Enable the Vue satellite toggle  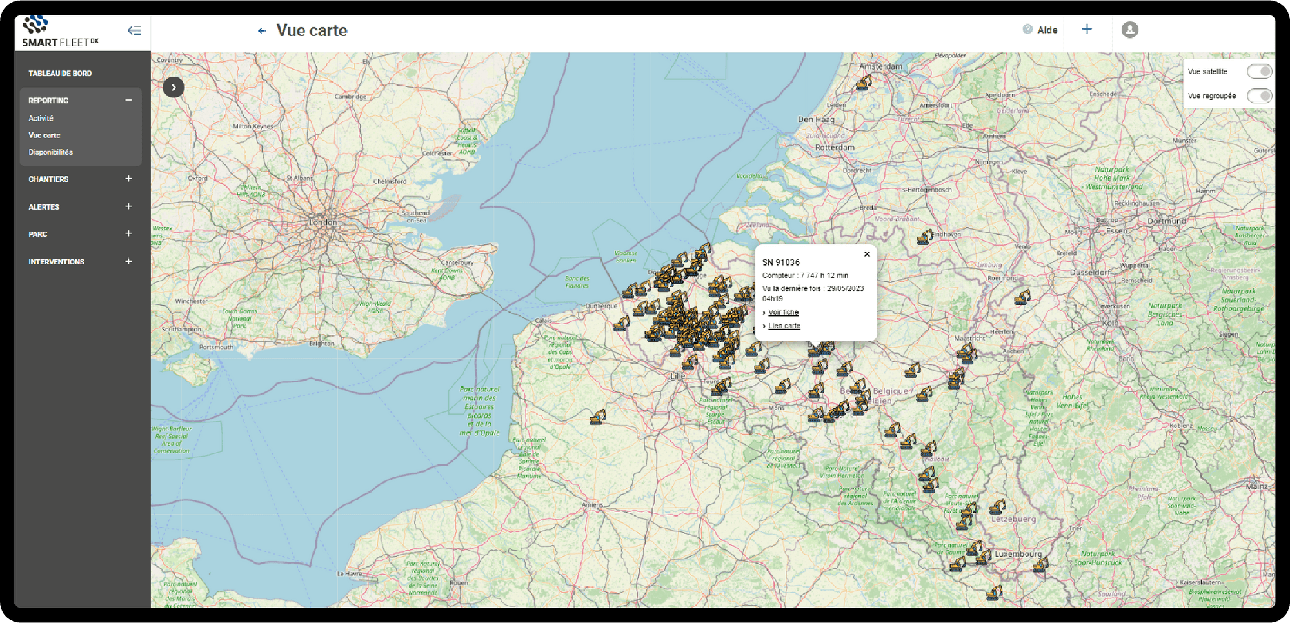click(x=1259, y=71)
